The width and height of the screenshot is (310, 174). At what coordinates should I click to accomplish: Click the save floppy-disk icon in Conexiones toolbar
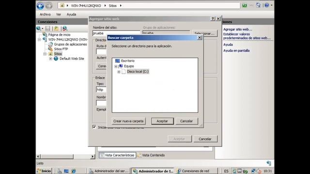tap(47, 29)
